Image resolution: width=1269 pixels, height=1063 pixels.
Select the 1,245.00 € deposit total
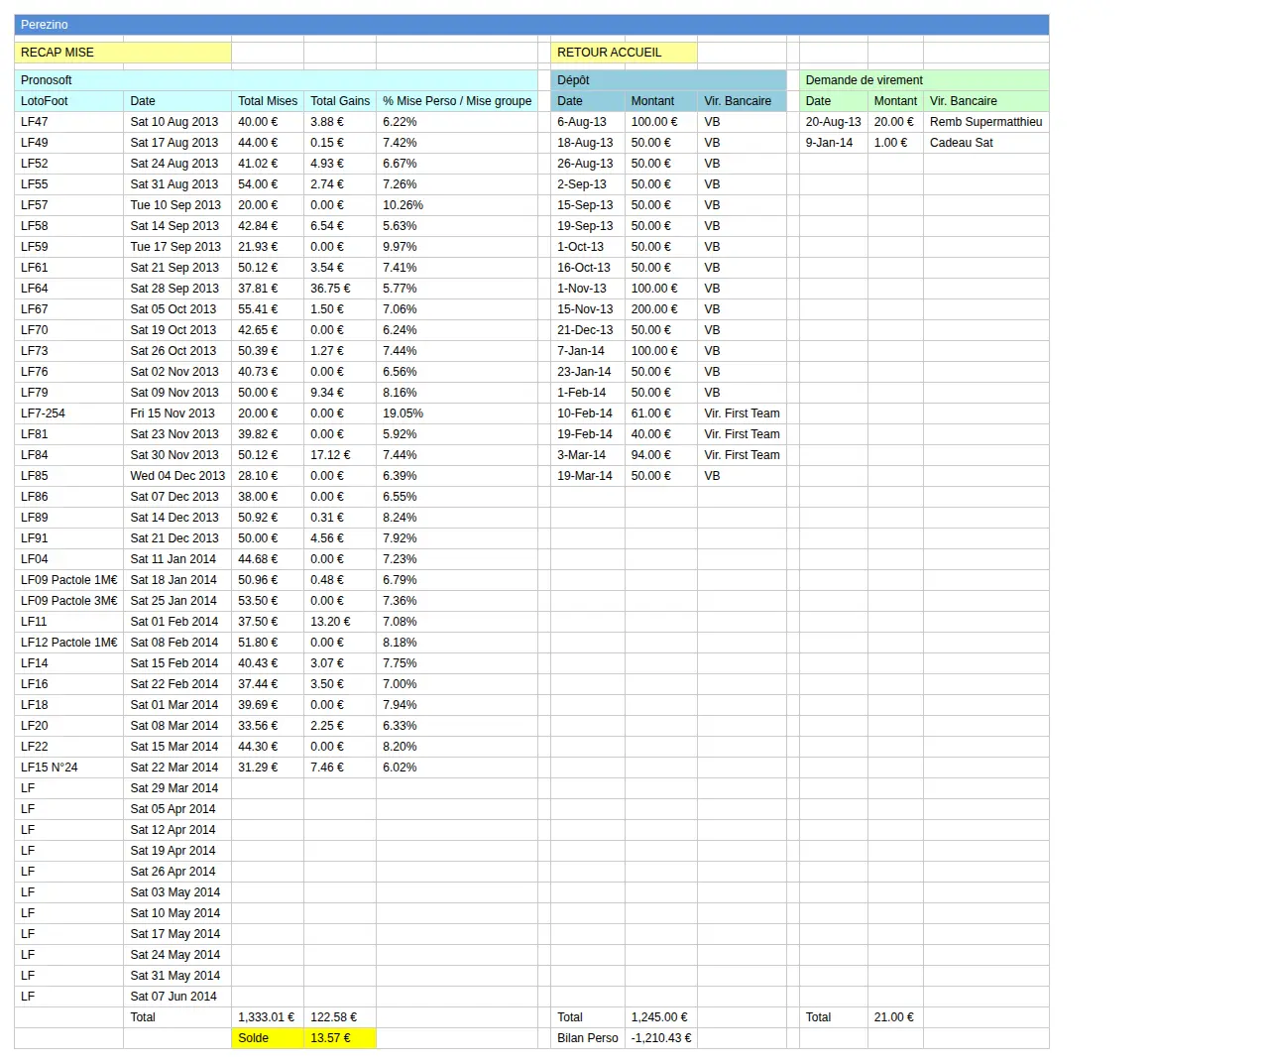tap(661, 1017)
